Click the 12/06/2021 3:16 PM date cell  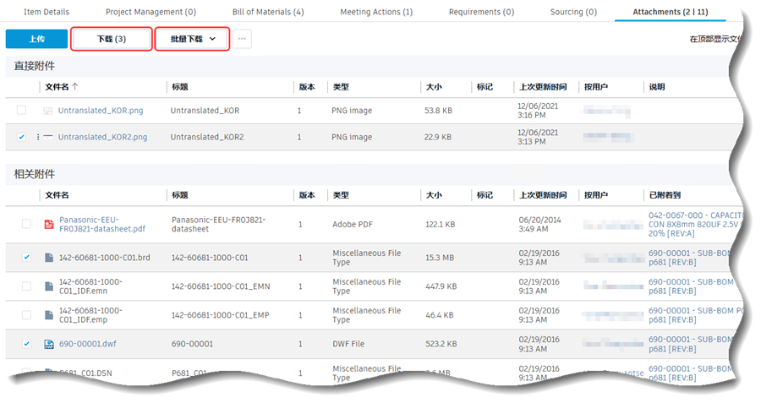(537, 111)
